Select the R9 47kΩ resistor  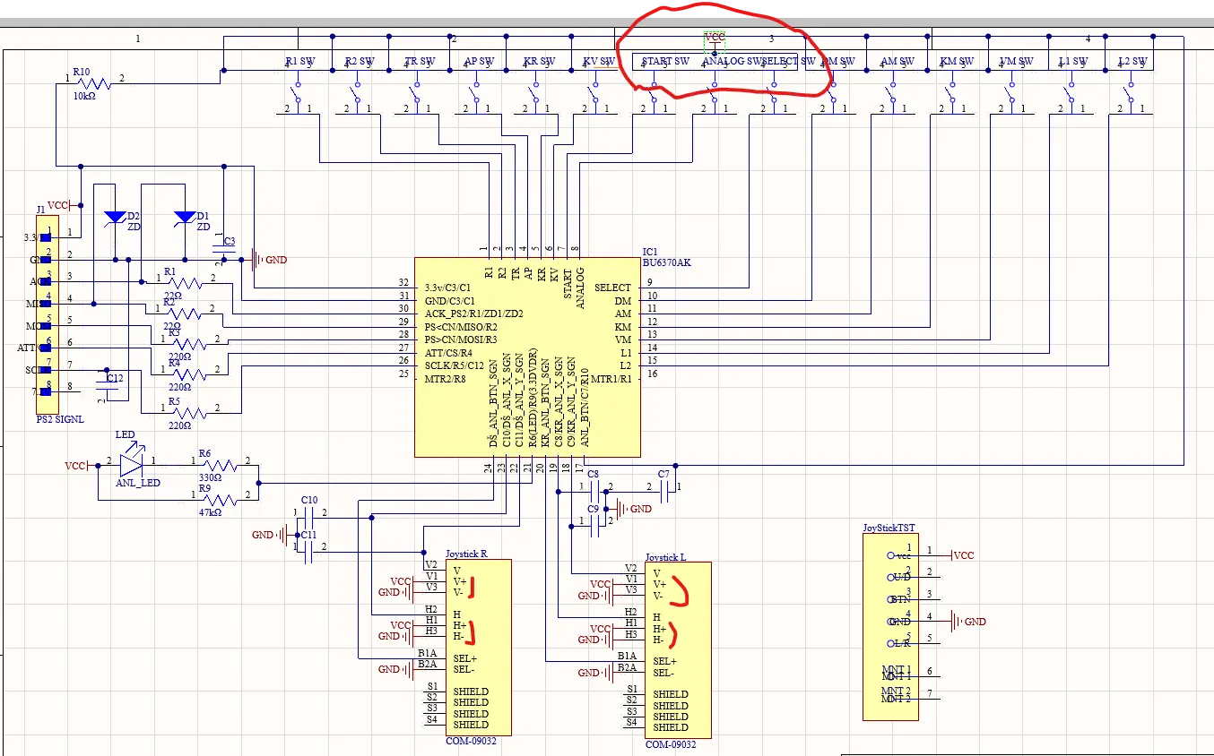220,499
